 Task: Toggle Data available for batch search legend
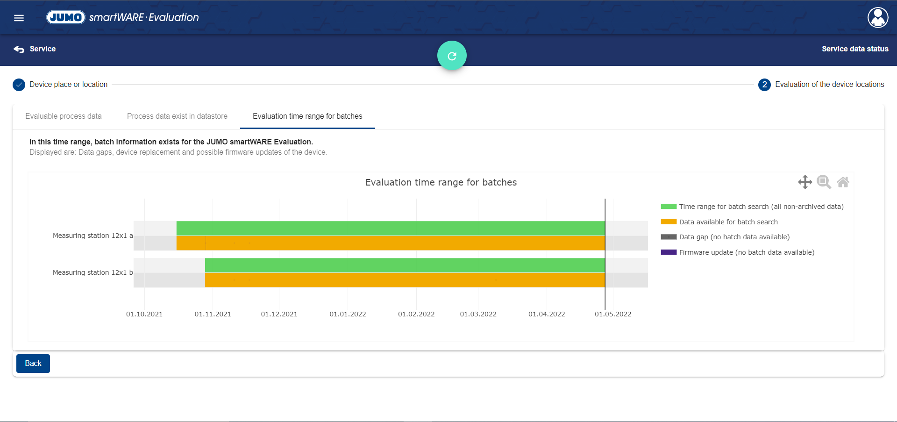(x=728, y=222)
